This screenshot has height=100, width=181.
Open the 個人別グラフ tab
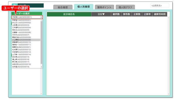click(125, 7)
